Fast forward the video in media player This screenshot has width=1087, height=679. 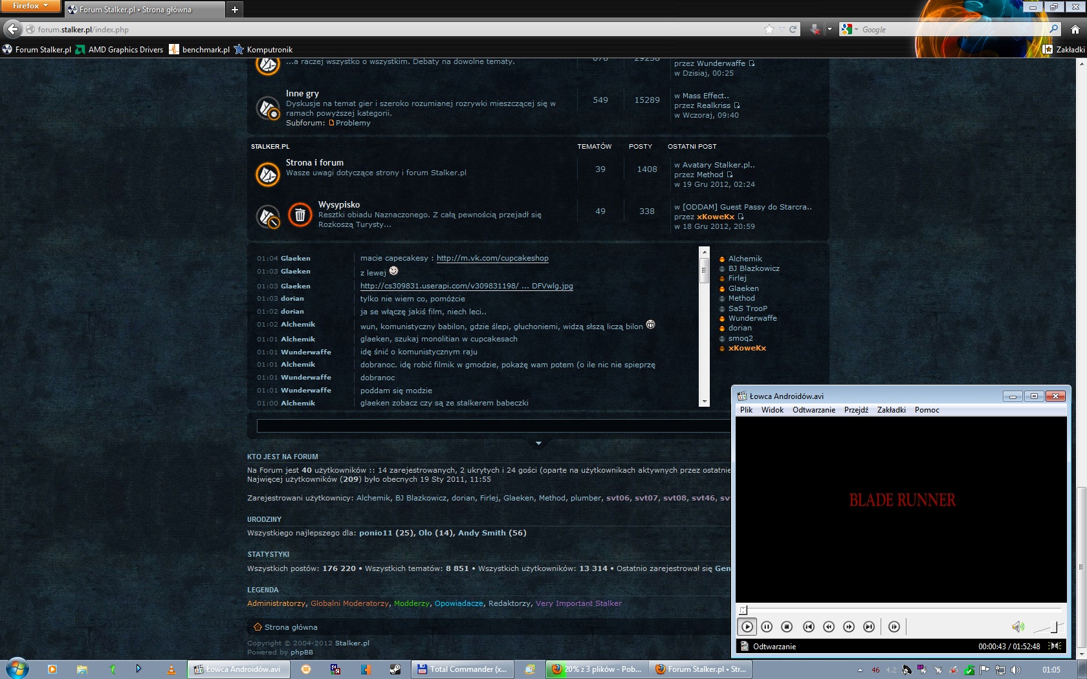point(849,627)
